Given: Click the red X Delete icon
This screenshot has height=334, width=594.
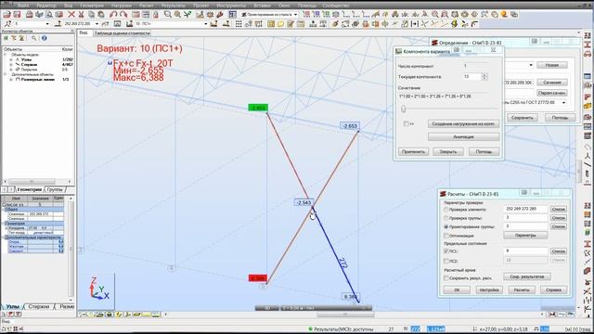Looking at the screenshot, I should tap(71, 15).
